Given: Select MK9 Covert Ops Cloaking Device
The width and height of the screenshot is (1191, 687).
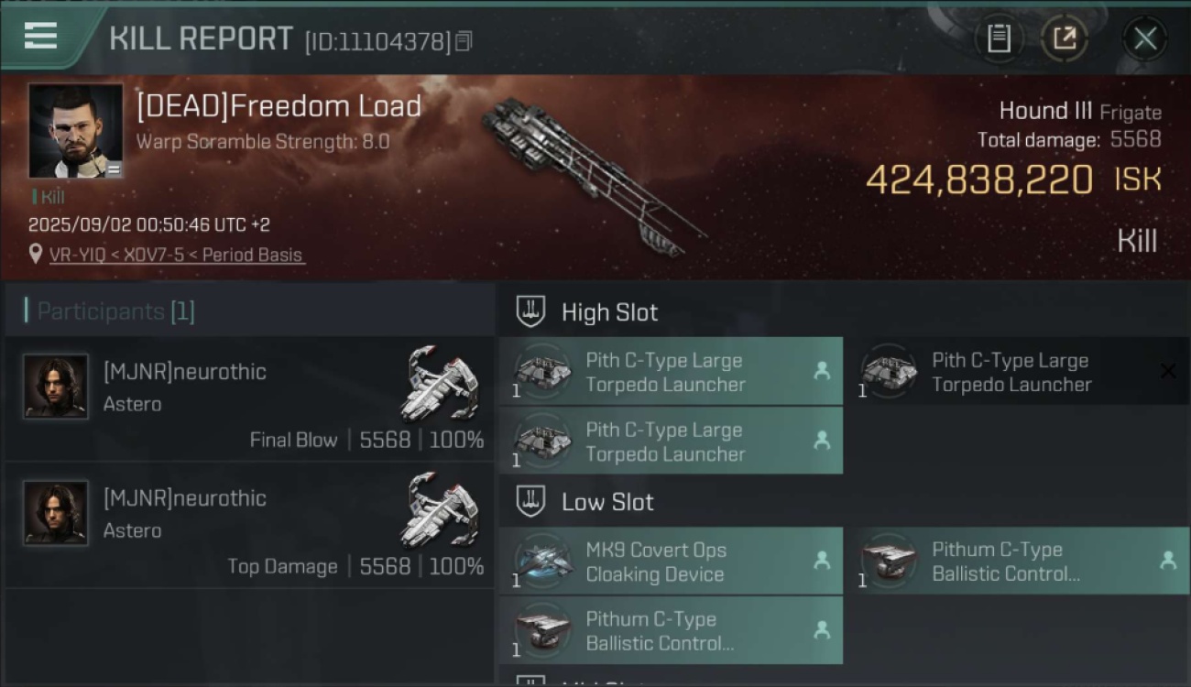Looking at the screenshot, I should tap(671, 562).
